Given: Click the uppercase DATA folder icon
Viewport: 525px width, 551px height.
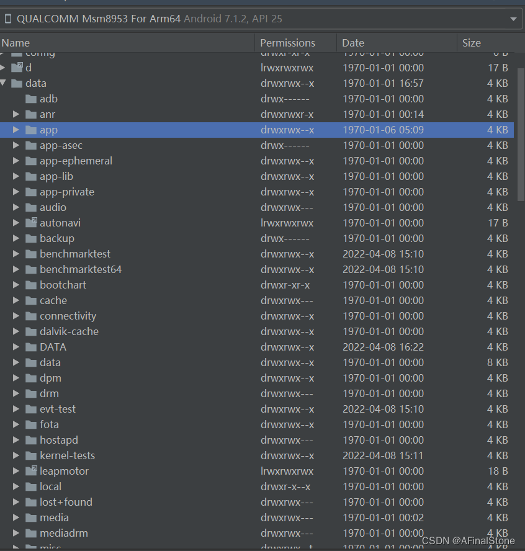Looking at the screenshot, I should pyautogui.click(x=31, y=347).
